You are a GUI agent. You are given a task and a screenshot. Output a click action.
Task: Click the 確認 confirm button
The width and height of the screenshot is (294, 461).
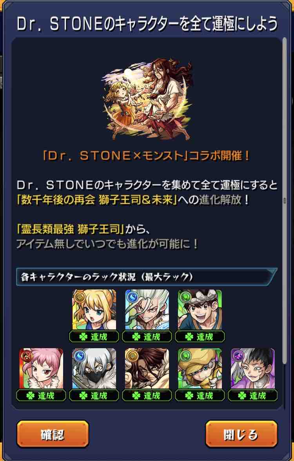(53, 434)
